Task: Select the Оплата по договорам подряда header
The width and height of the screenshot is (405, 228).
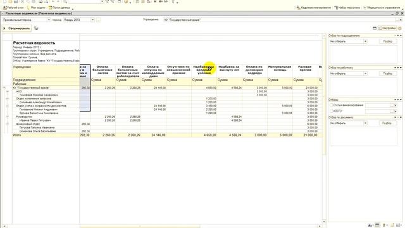Action: [x=254, y=71]
